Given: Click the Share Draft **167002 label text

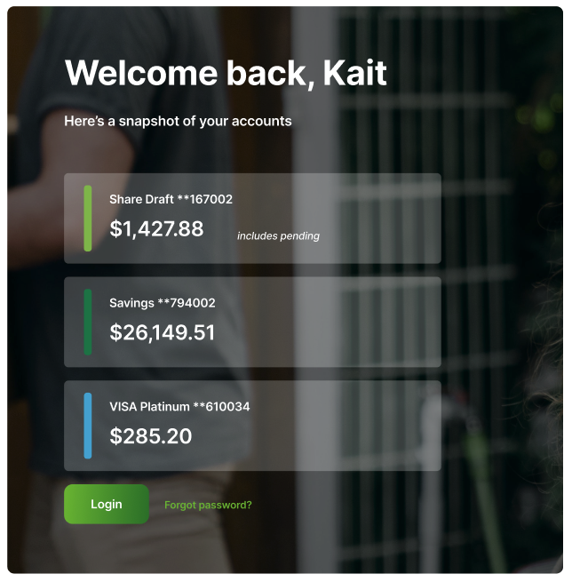Looking at the screenshot, I should pyautogui.click(x=171, y=199).
